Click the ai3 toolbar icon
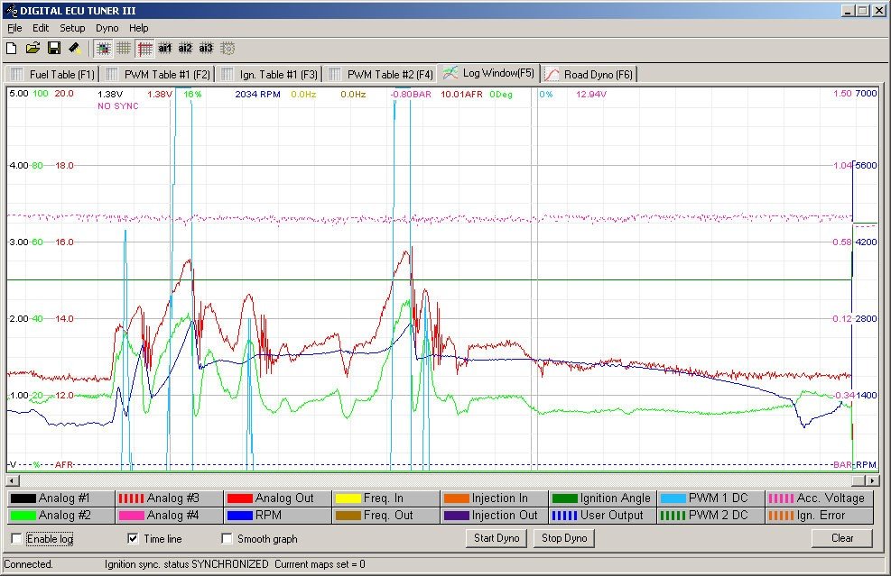891x576 pixels. click(206, 48)
